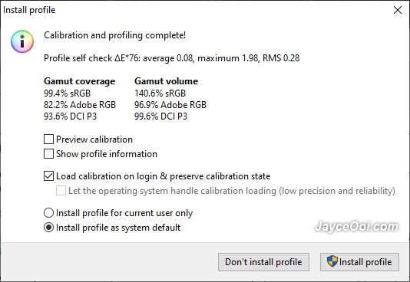Click the Install profile window title

29,10
